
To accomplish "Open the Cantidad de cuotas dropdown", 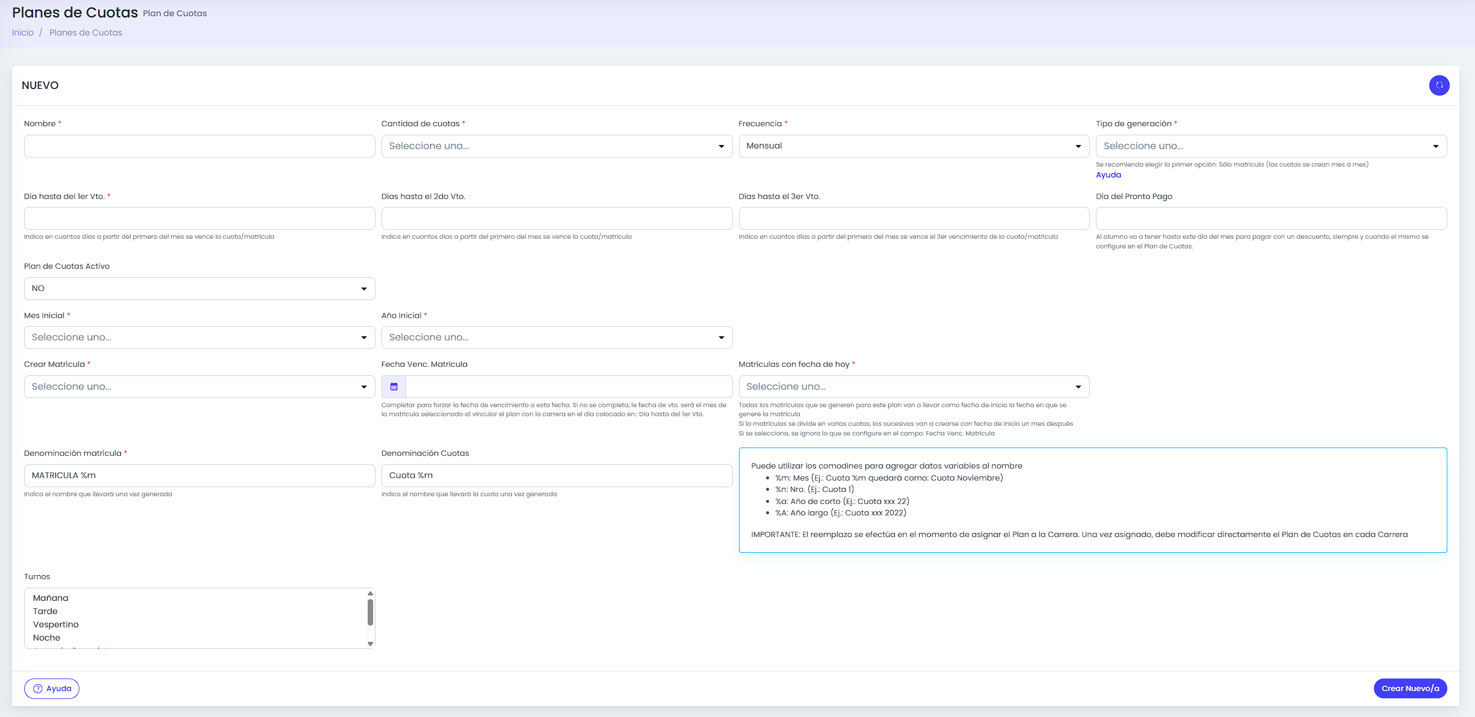I will point(557,146).
